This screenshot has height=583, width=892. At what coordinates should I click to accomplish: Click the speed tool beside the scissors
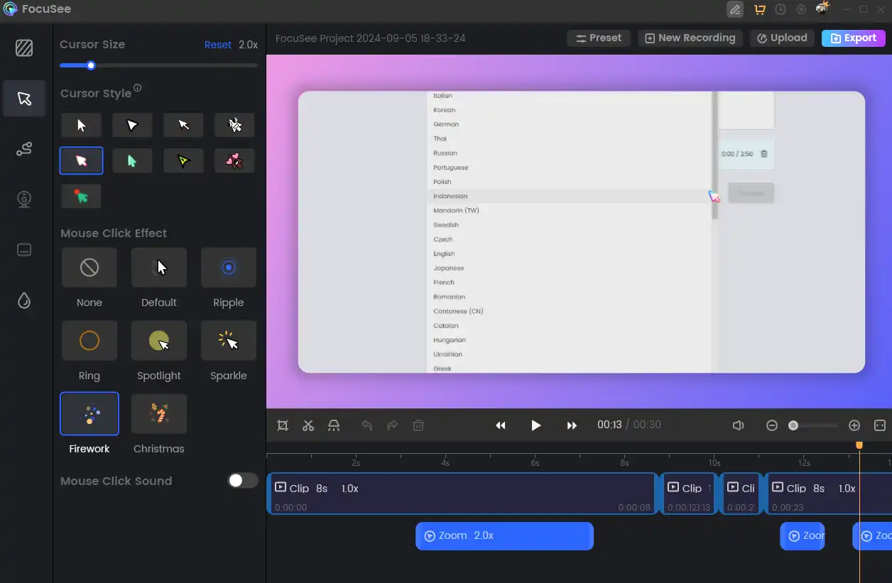coord(334,425)
